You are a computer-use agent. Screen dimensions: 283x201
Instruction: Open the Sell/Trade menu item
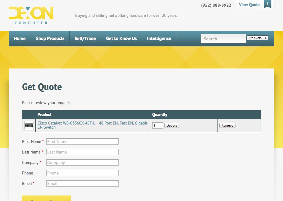85,39
